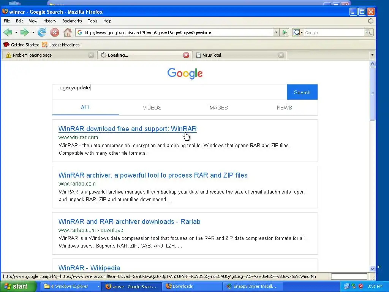Viewport: 389px width, 292px height.
Task: Click the blue Search button
Action: click(x=302, y=92)
